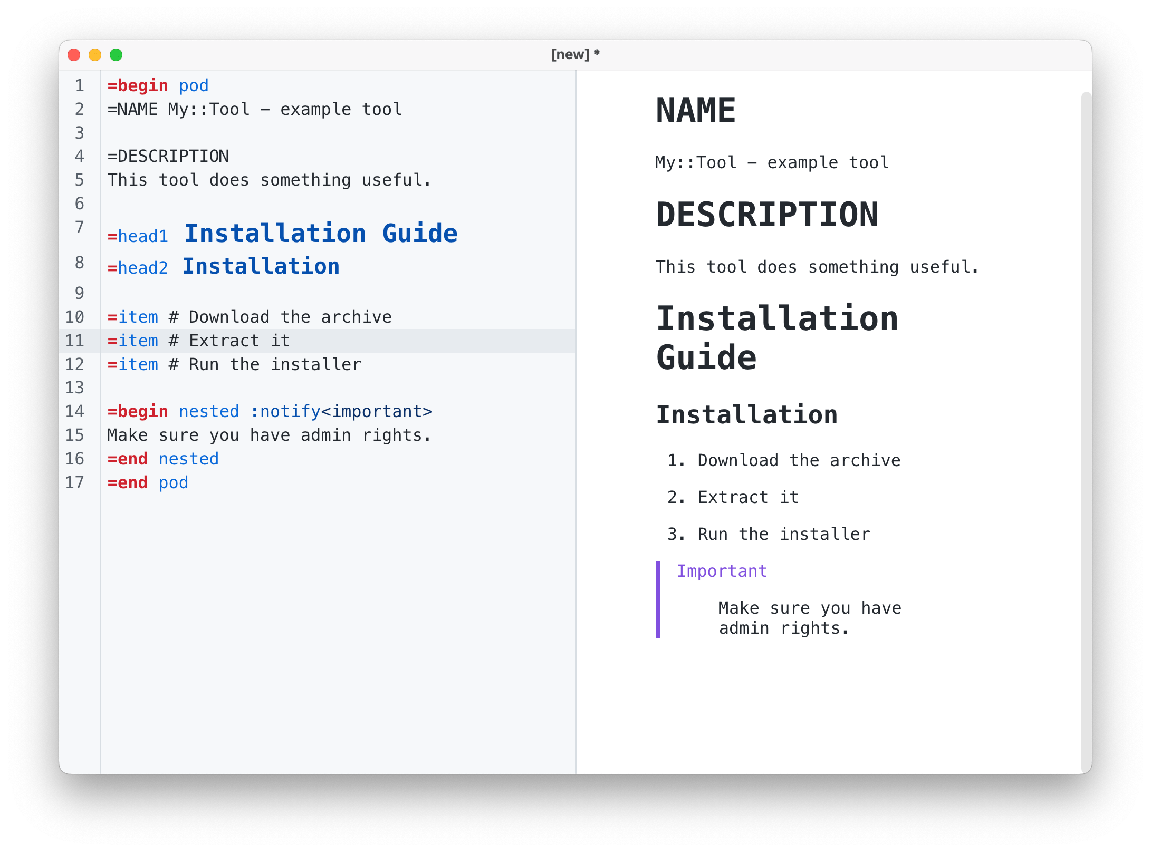Click '=item # Download the archive' line

point(250,317)
